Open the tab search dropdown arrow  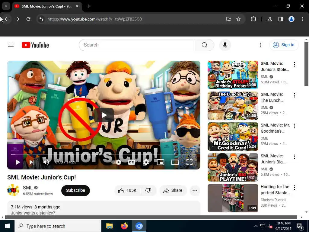[x=6, y=6]
